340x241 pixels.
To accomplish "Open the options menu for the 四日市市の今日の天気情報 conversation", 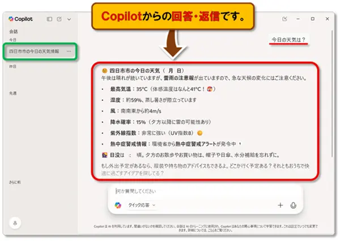I will [x=69, y=52].
